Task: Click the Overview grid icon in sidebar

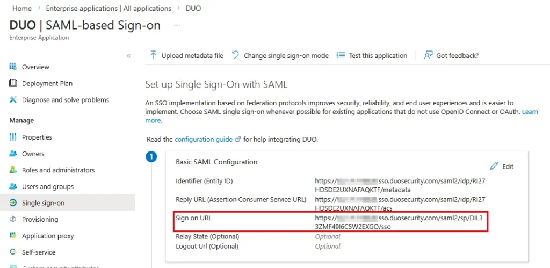Action: pyautogui.click(x=13, y=67)
